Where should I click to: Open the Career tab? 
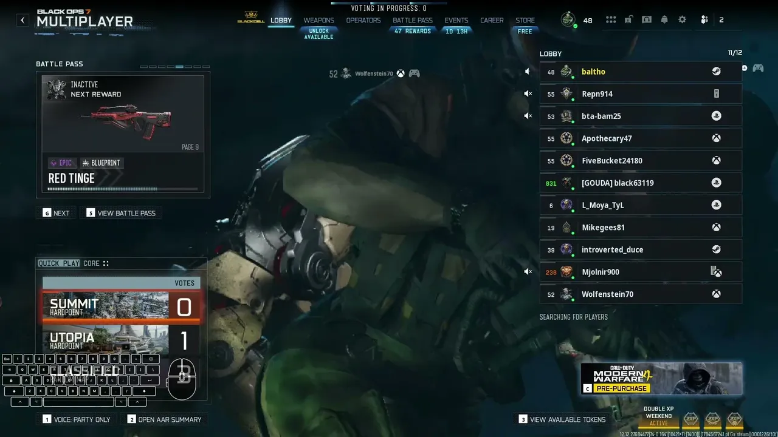pos(492,20)
